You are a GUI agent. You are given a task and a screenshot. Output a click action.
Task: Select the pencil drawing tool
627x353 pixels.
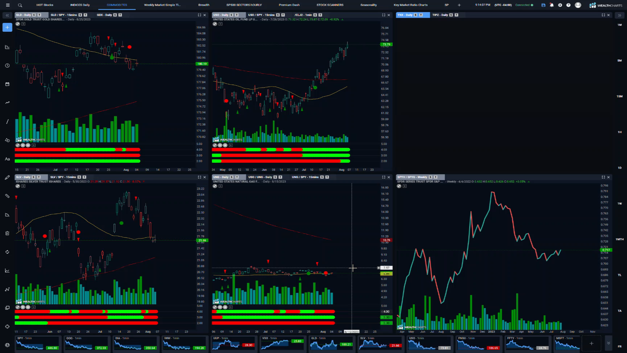(7, 177)
